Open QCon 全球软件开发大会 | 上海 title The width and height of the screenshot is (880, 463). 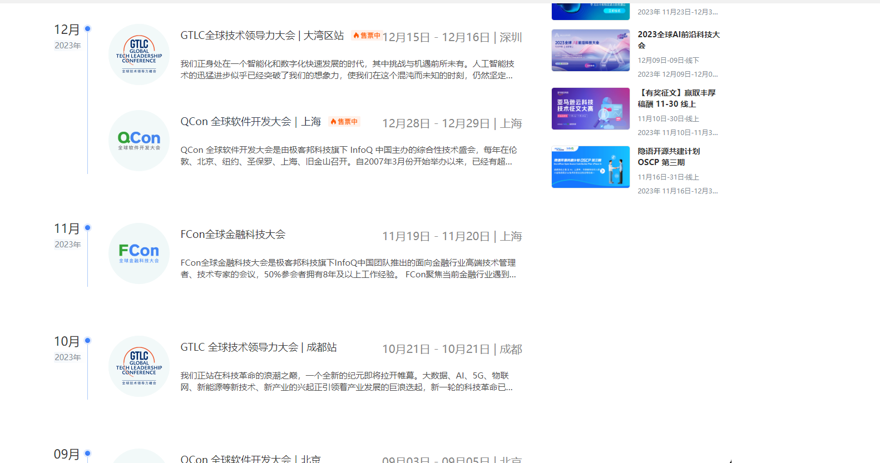coord(251,122)
